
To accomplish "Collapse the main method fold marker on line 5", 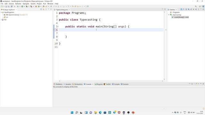I will click(x=58, y=26).
